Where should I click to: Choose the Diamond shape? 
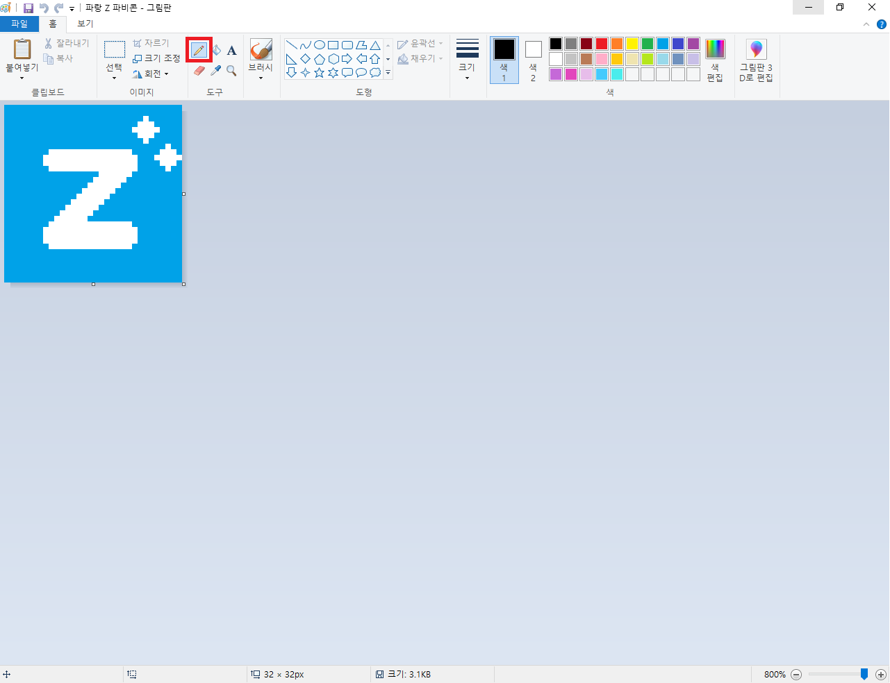click(x=306, y=59)
